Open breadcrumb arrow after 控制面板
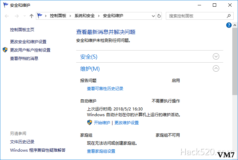The height and width of the screenshot is (160, 238). point(70,16)
